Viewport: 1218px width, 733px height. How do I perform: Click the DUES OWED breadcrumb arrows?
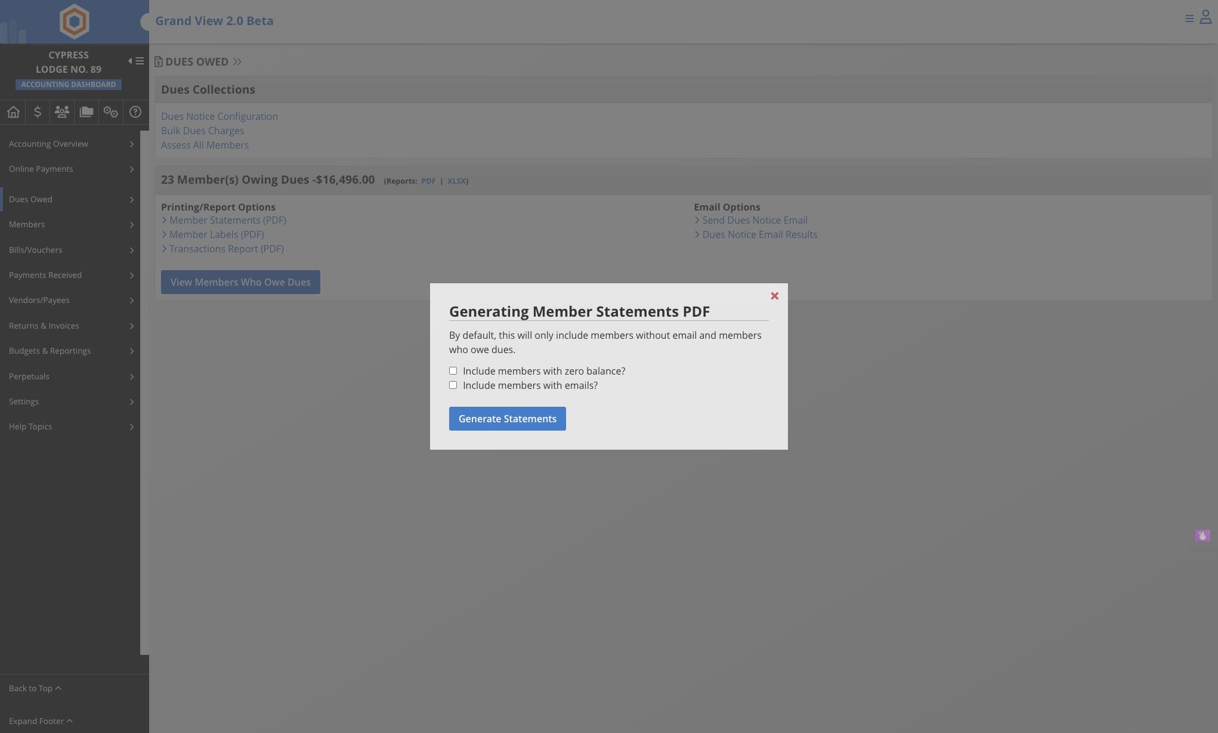click(x=237, y=62)
